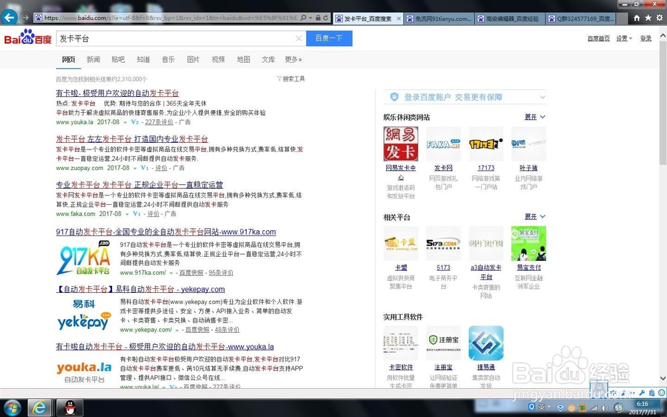The height and width of the screenshot is (417, 667).
Task: Switch to browser tab Q群324577169
Action: [x=581, y=18]
